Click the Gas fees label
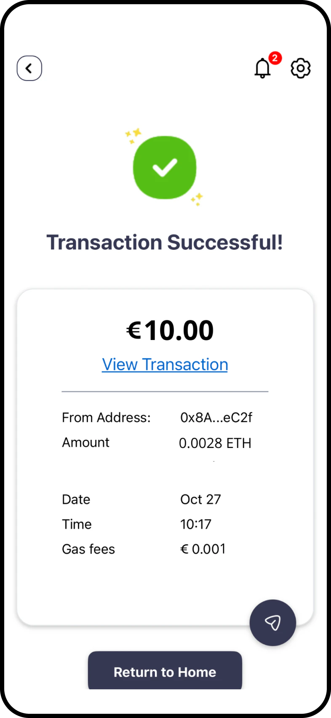331x718 pixels. (x=88, y=549)
